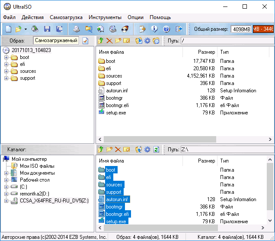Click the New image toolbar icon
Screen dimensions: 275x241
point(8,29)
